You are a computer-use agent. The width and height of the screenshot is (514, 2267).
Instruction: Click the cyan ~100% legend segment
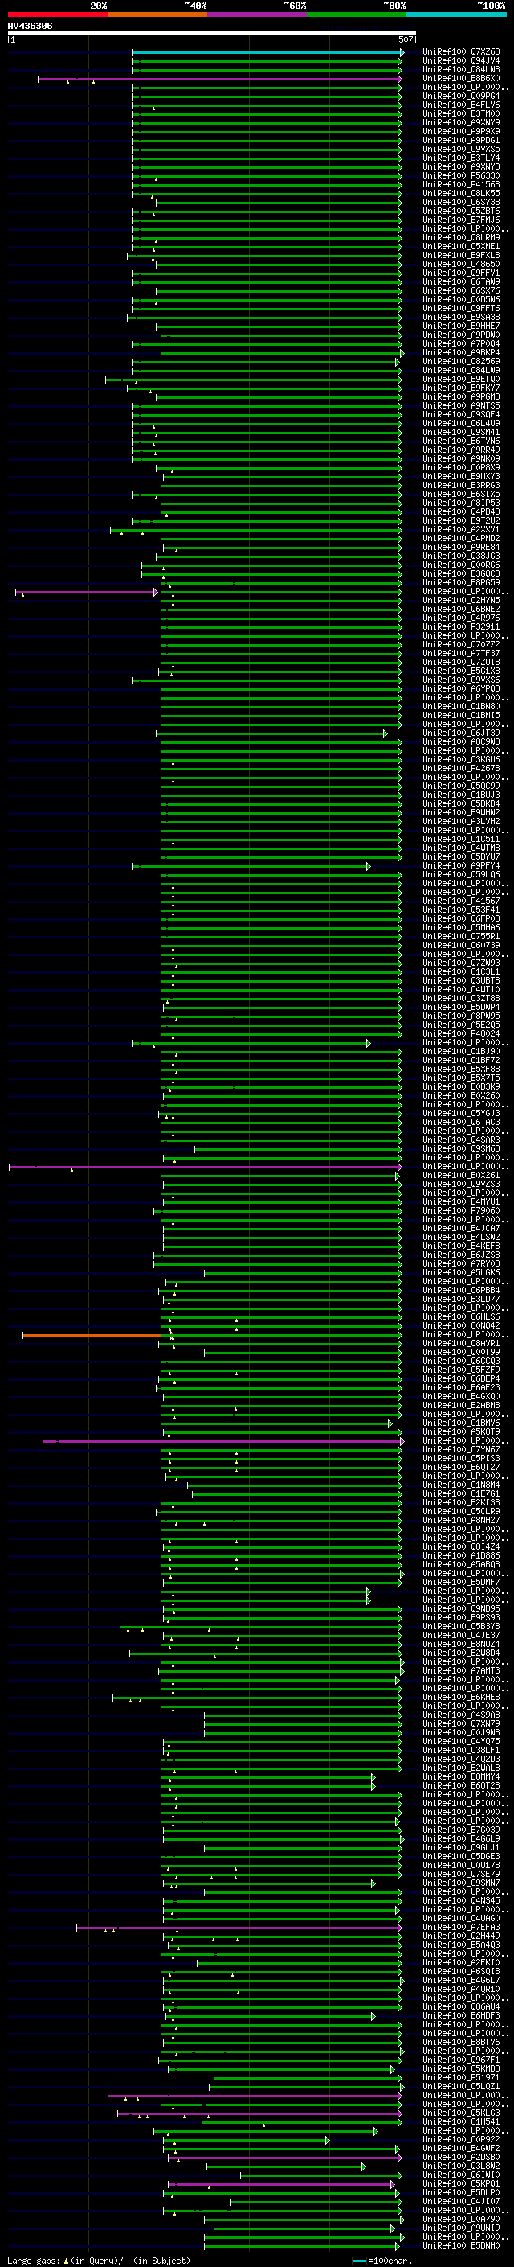[x=457, y=15]
